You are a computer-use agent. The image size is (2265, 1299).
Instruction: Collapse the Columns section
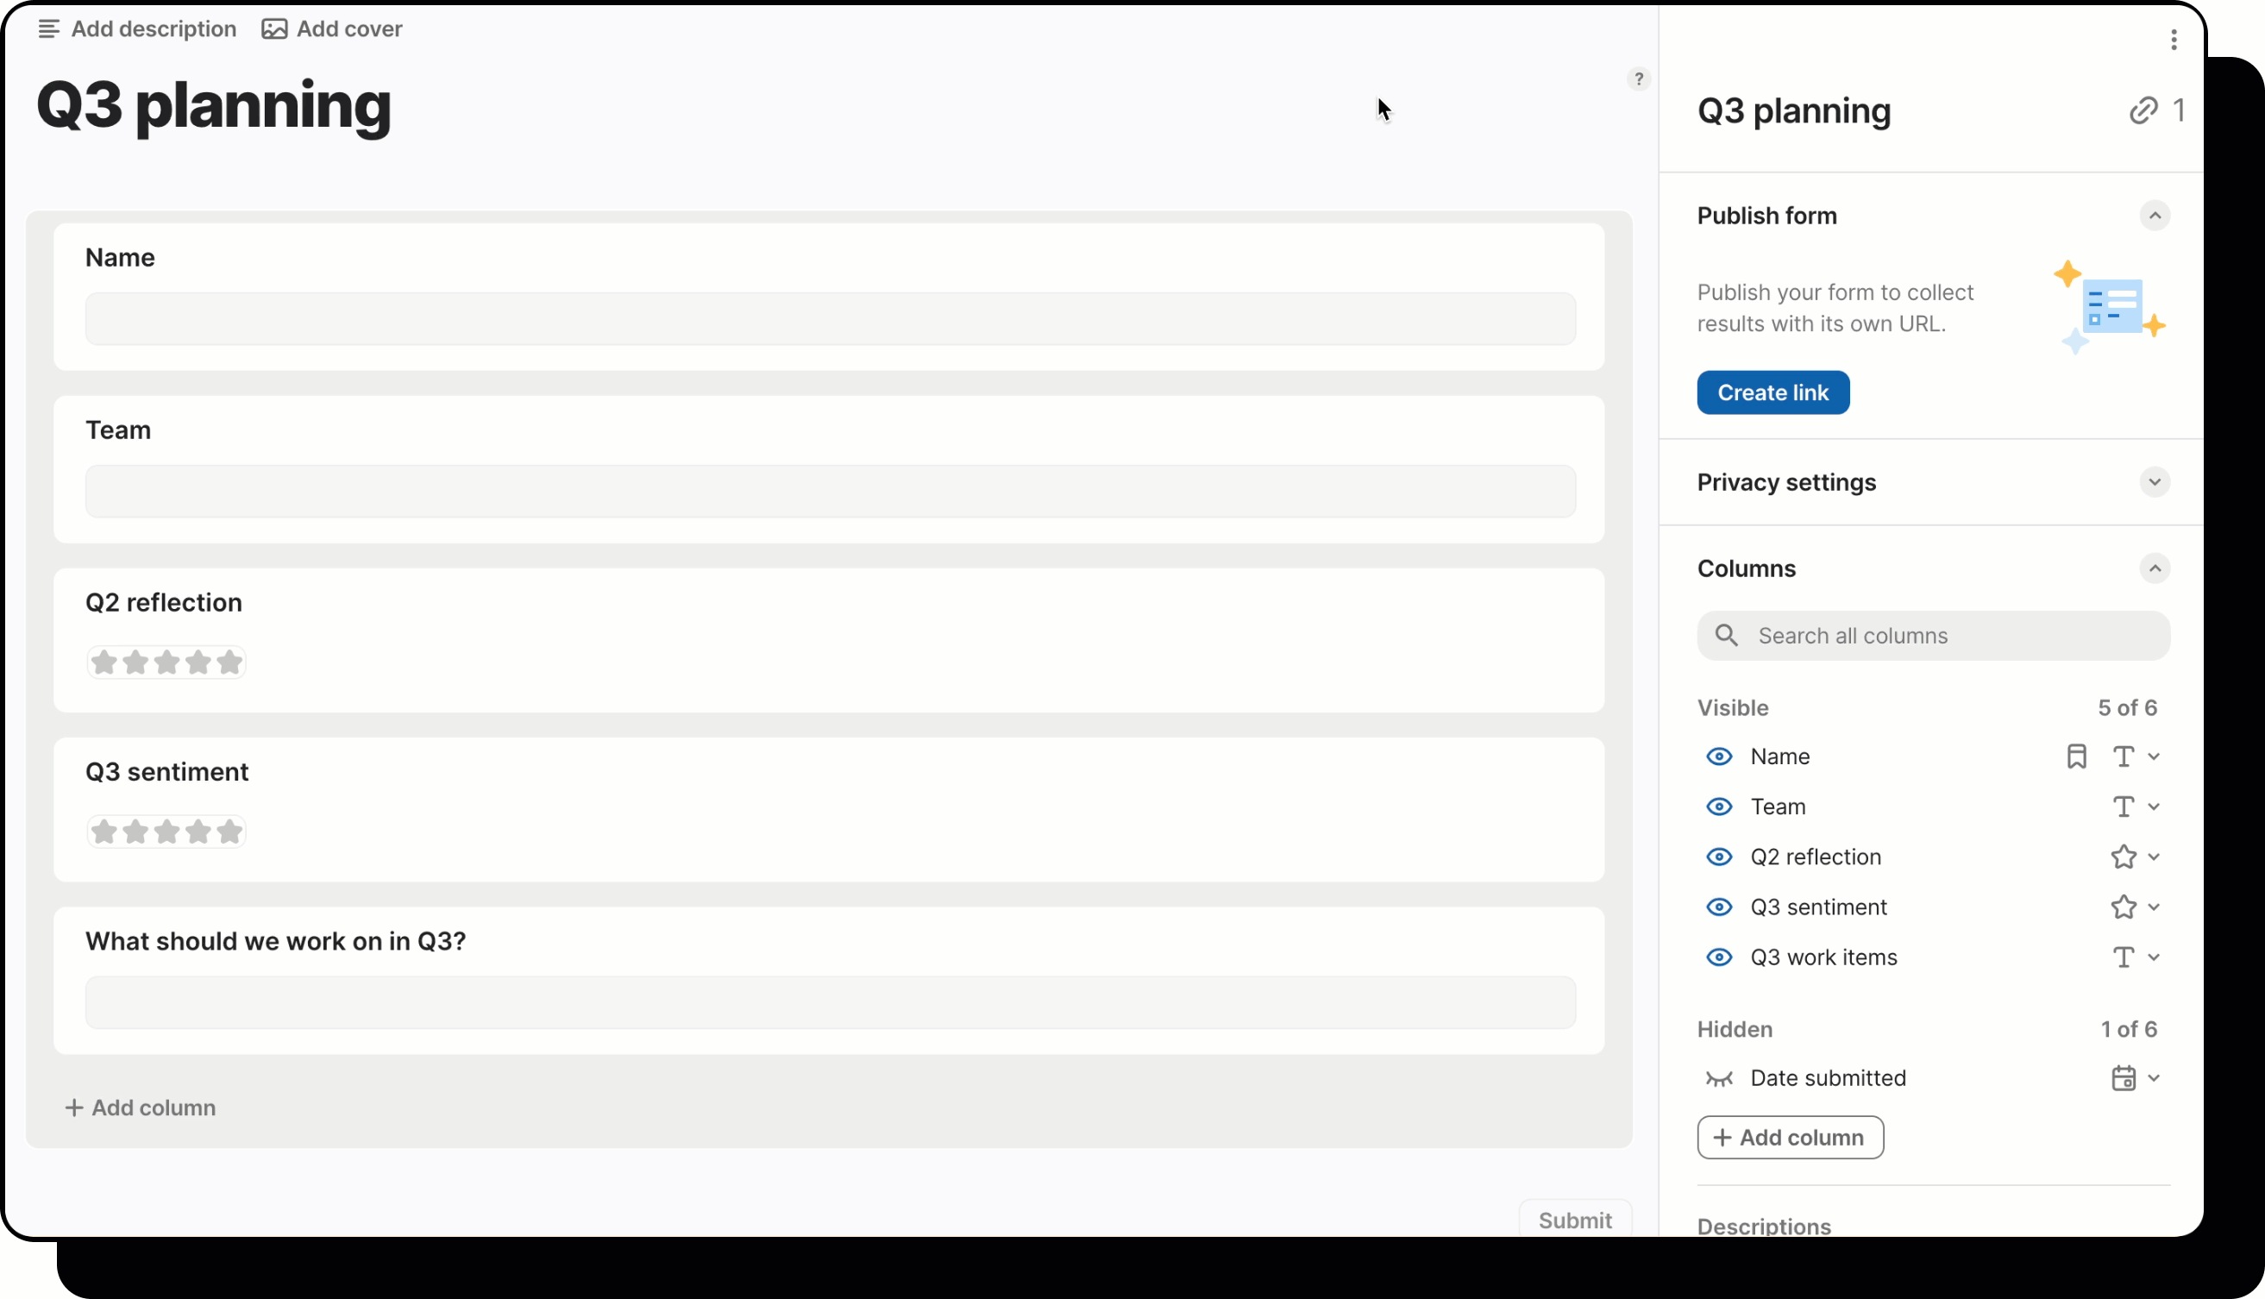coord(2155,568)
